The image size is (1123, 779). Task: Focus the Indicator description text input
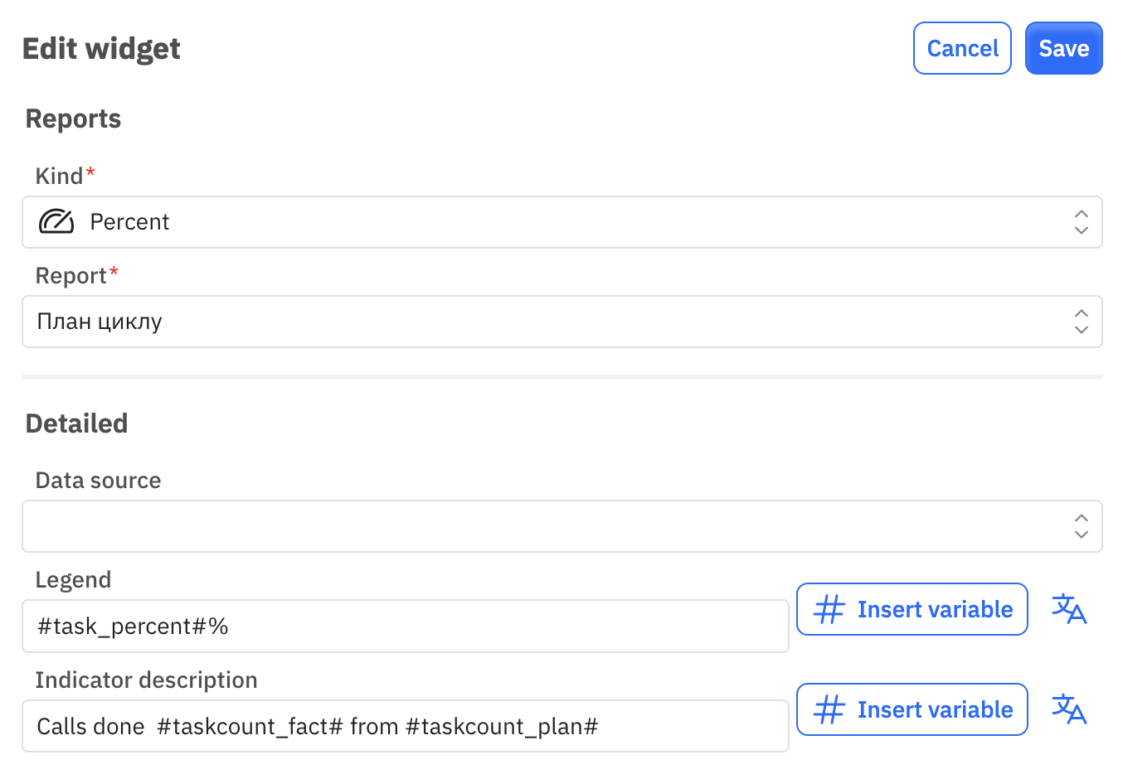click(406, 727)
